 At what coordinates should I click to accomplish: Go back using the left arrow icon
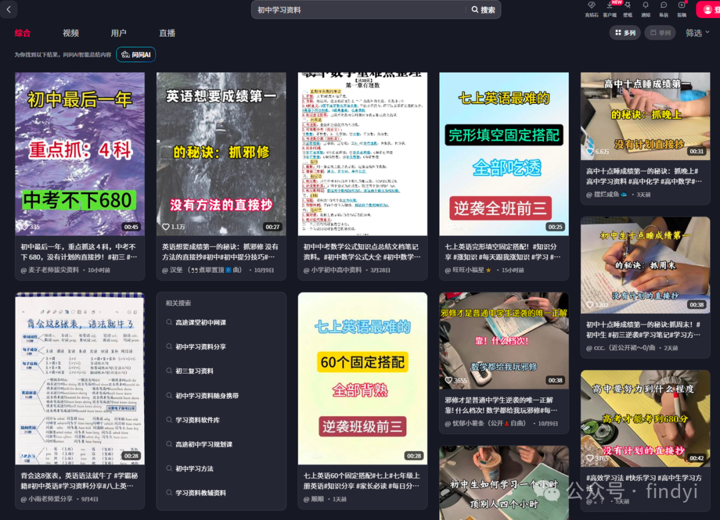[x=9, y=9]
